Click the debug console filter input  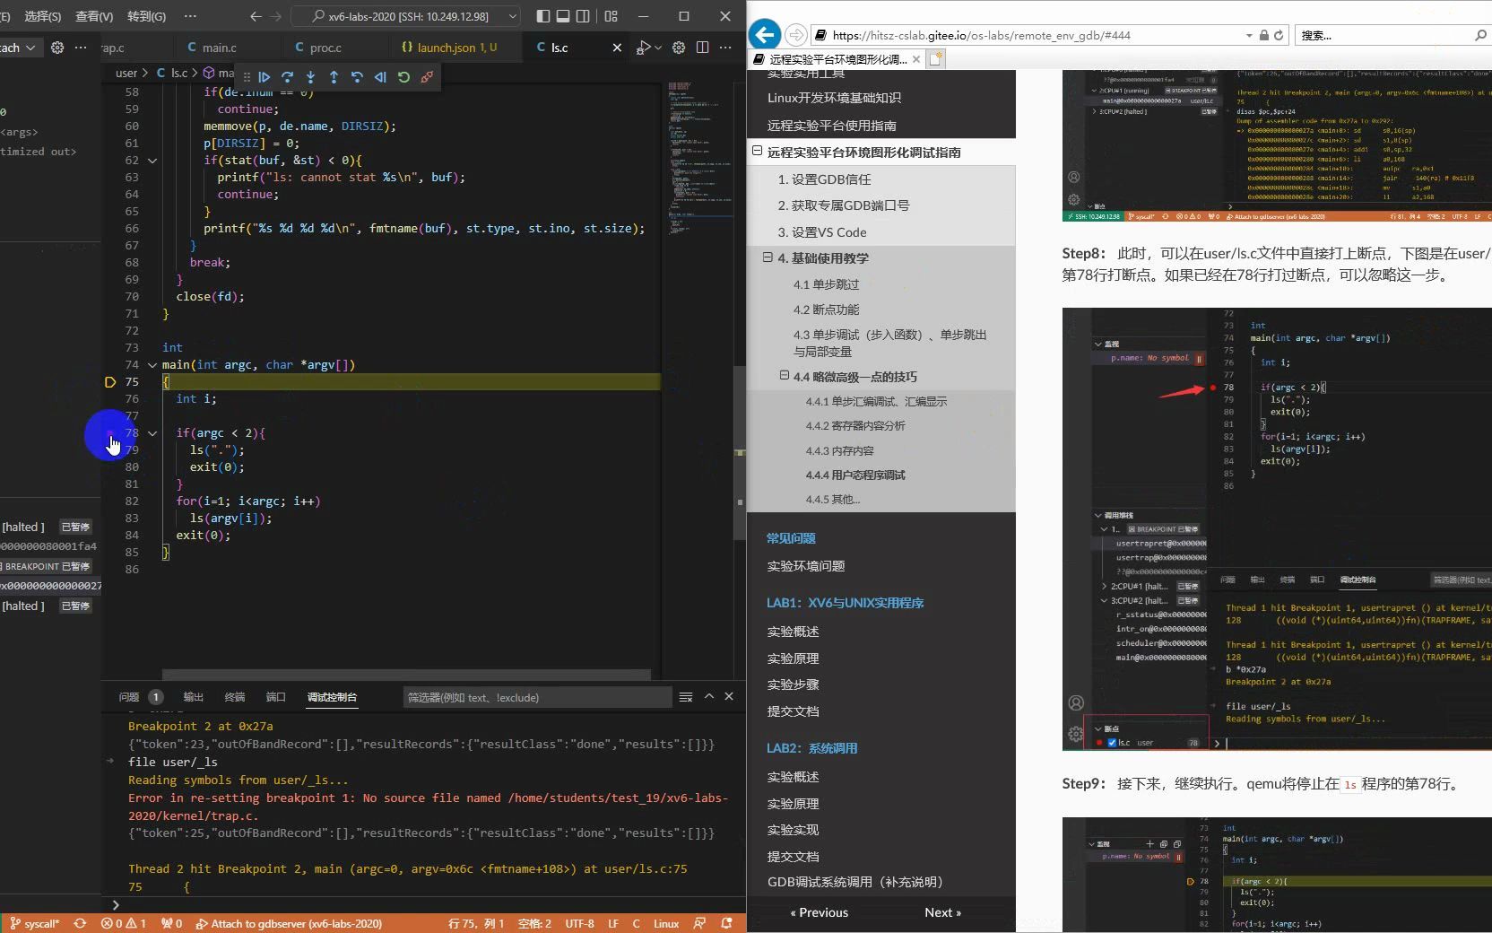tap(537, 697)
